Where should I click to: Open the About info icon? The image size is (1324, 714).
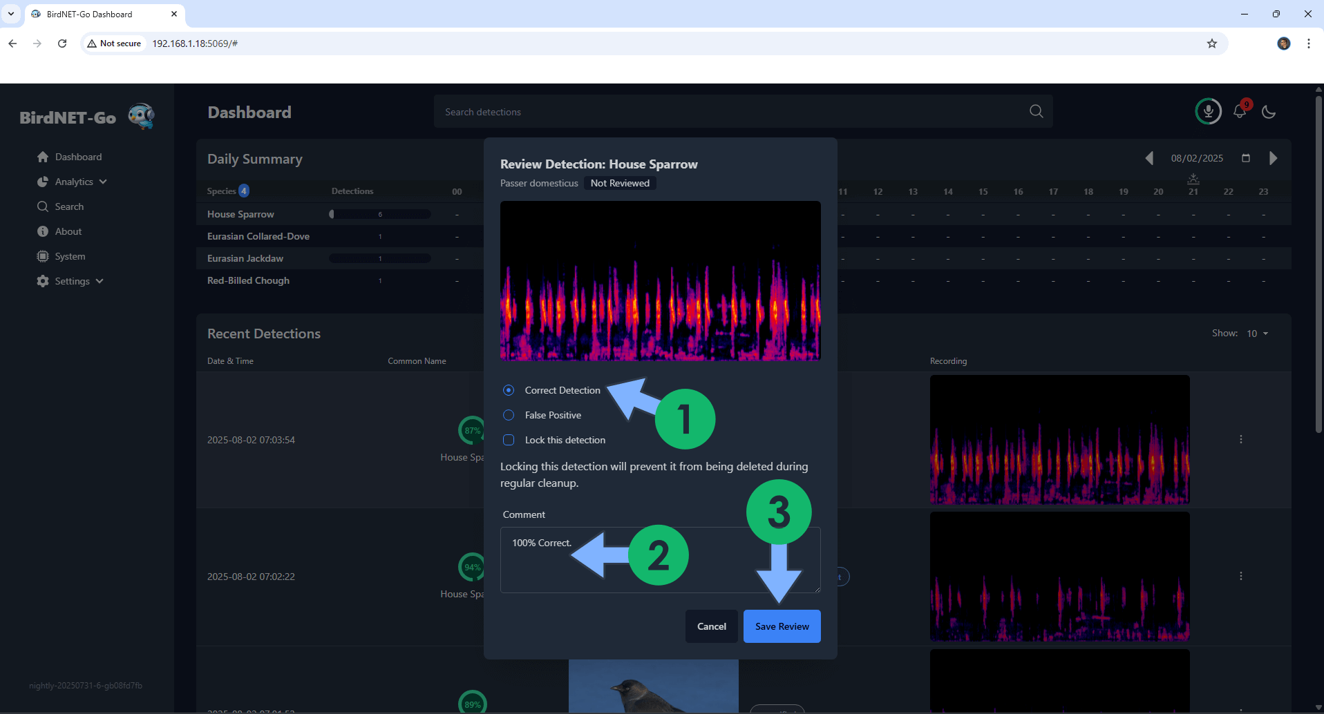(43, 231)
